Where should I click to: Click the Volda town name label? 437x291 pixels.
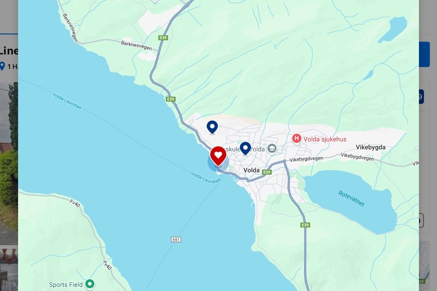252,170
